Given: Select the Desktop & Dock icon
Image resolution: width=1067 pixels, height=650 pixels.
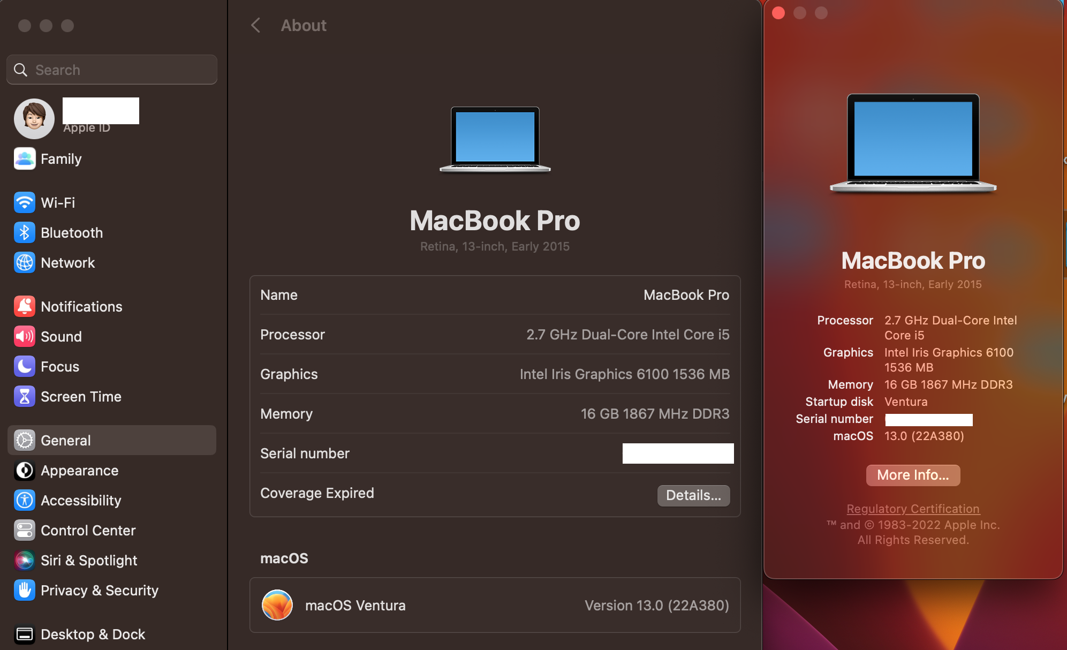Looking at the screenshot, I should tap(25, 634).
